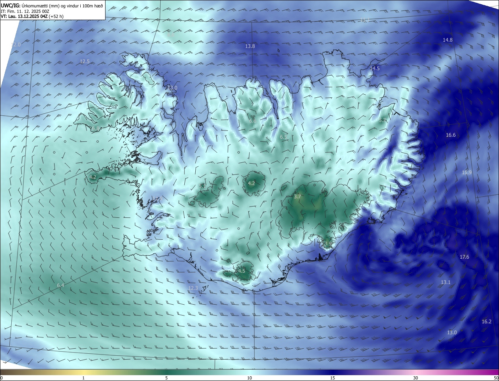Image resolution: width=499 pixels, height=381 pixels.
Task: Click the 17.6 value label
Action: [x=464, y=257]
